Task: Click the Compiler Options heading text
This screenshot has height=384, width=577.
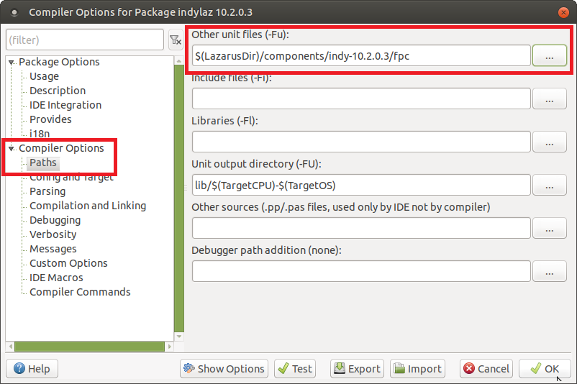Action: (x=61, y=148)
